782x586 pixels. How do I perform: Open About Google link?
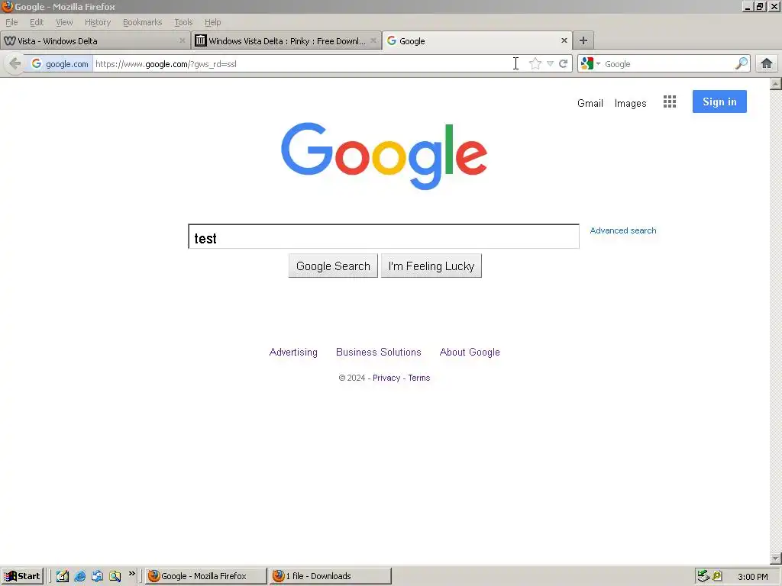point(470,353)
